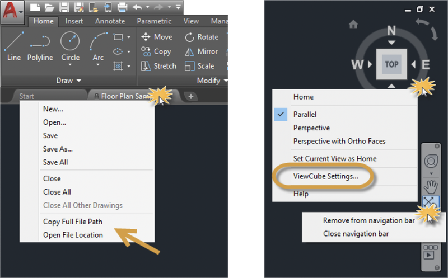448x278 pixels.
Task: Select the Hatch draw tool icon
Action: tap(118, 66)
